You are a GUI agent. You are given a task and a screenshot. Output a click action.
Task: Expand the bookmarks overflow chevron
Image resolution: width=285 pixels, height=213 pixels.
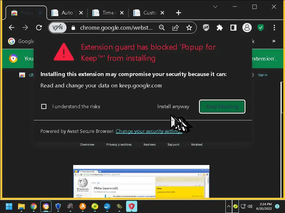tap(274, 41)
